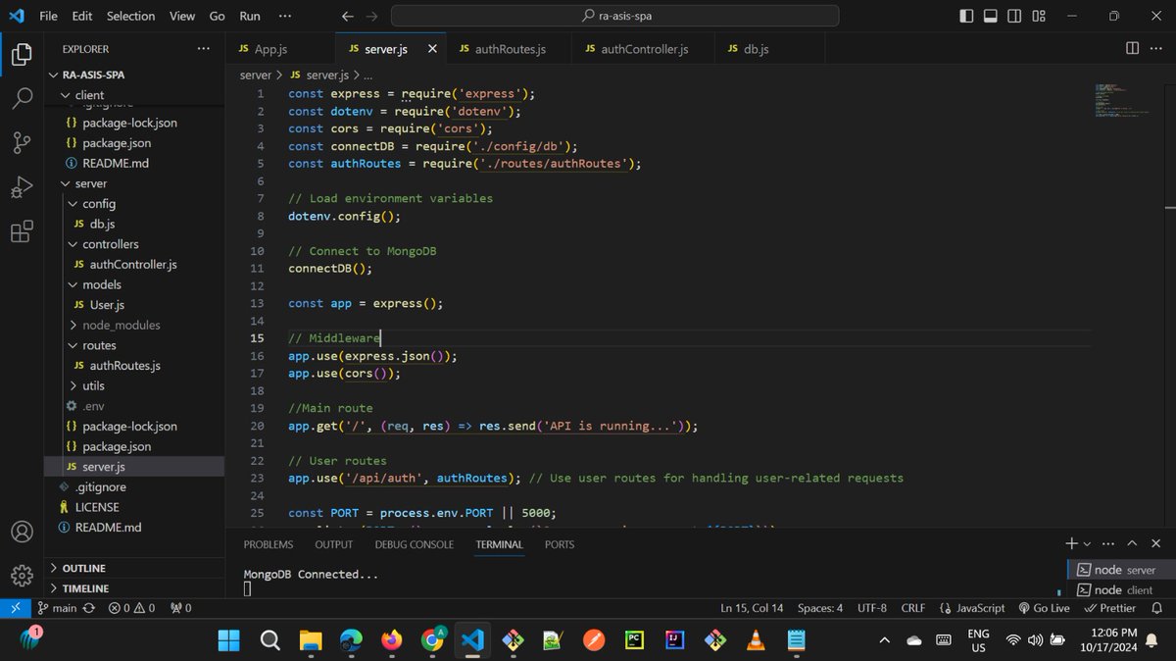Change indentation Spaces: 4
Screen dimensions: 1176x661
[820, 608]
